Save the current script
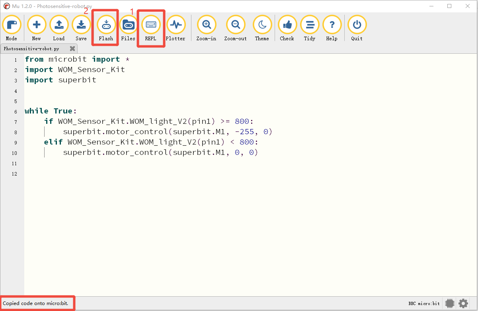The height and width of the screenshot is (311, 478). click(81, 28)
